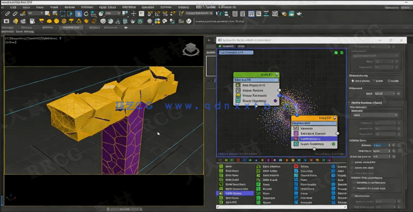Select highlighted purple operator in orange event
This screenshot has width=413, height=212.
[x=315, y=138]
